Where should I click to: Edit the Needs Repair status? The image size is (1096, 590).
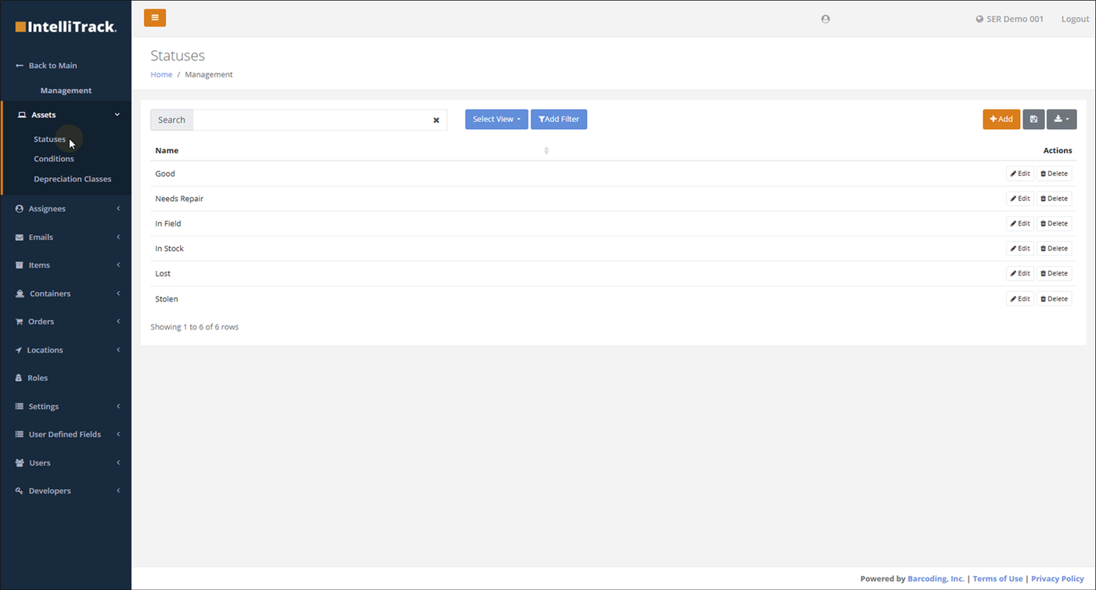tap(1020, 199)
